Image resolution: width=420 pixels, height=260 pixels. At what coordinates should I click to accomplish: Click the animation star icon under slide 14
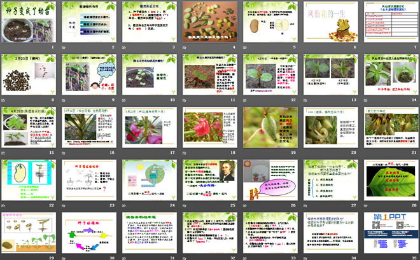pyautogui.click(x=366, y=100)
